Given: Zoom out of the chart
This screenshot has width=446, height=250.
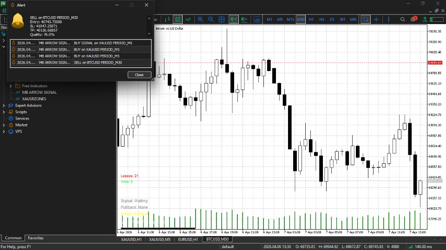Looking at the screenshot, I should (211, 19).
